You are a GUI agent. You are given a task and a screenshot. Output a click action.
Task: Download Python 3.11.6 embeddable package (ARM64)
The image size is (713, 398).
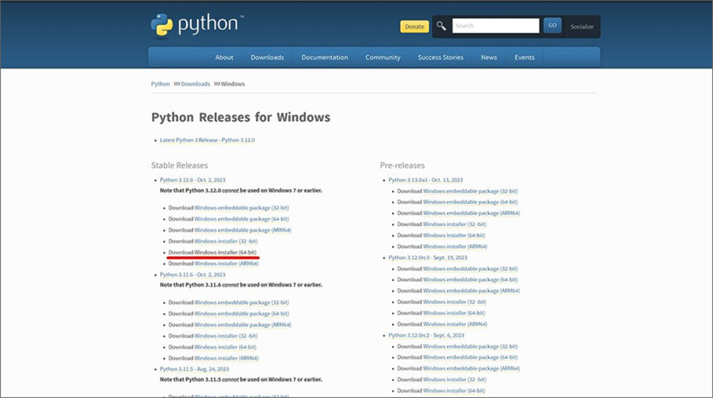(x=243, y=325)
